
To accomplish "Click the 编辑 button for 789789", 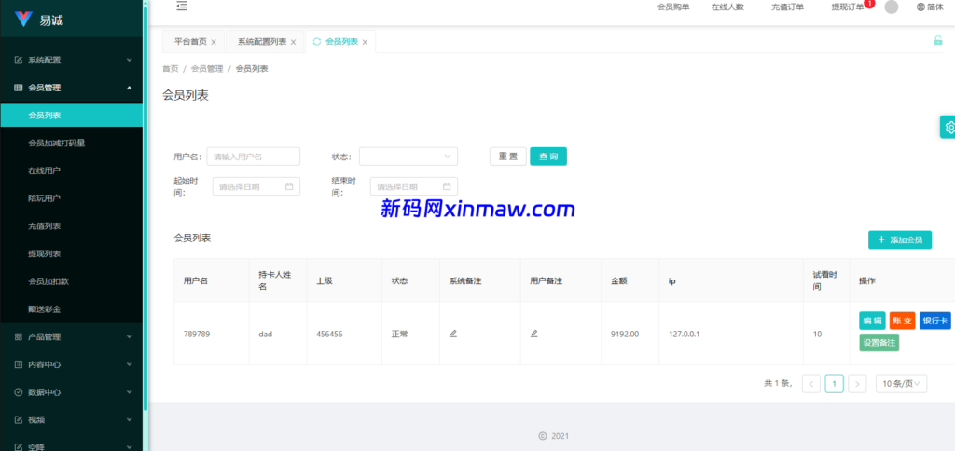I will click(872, 321).
